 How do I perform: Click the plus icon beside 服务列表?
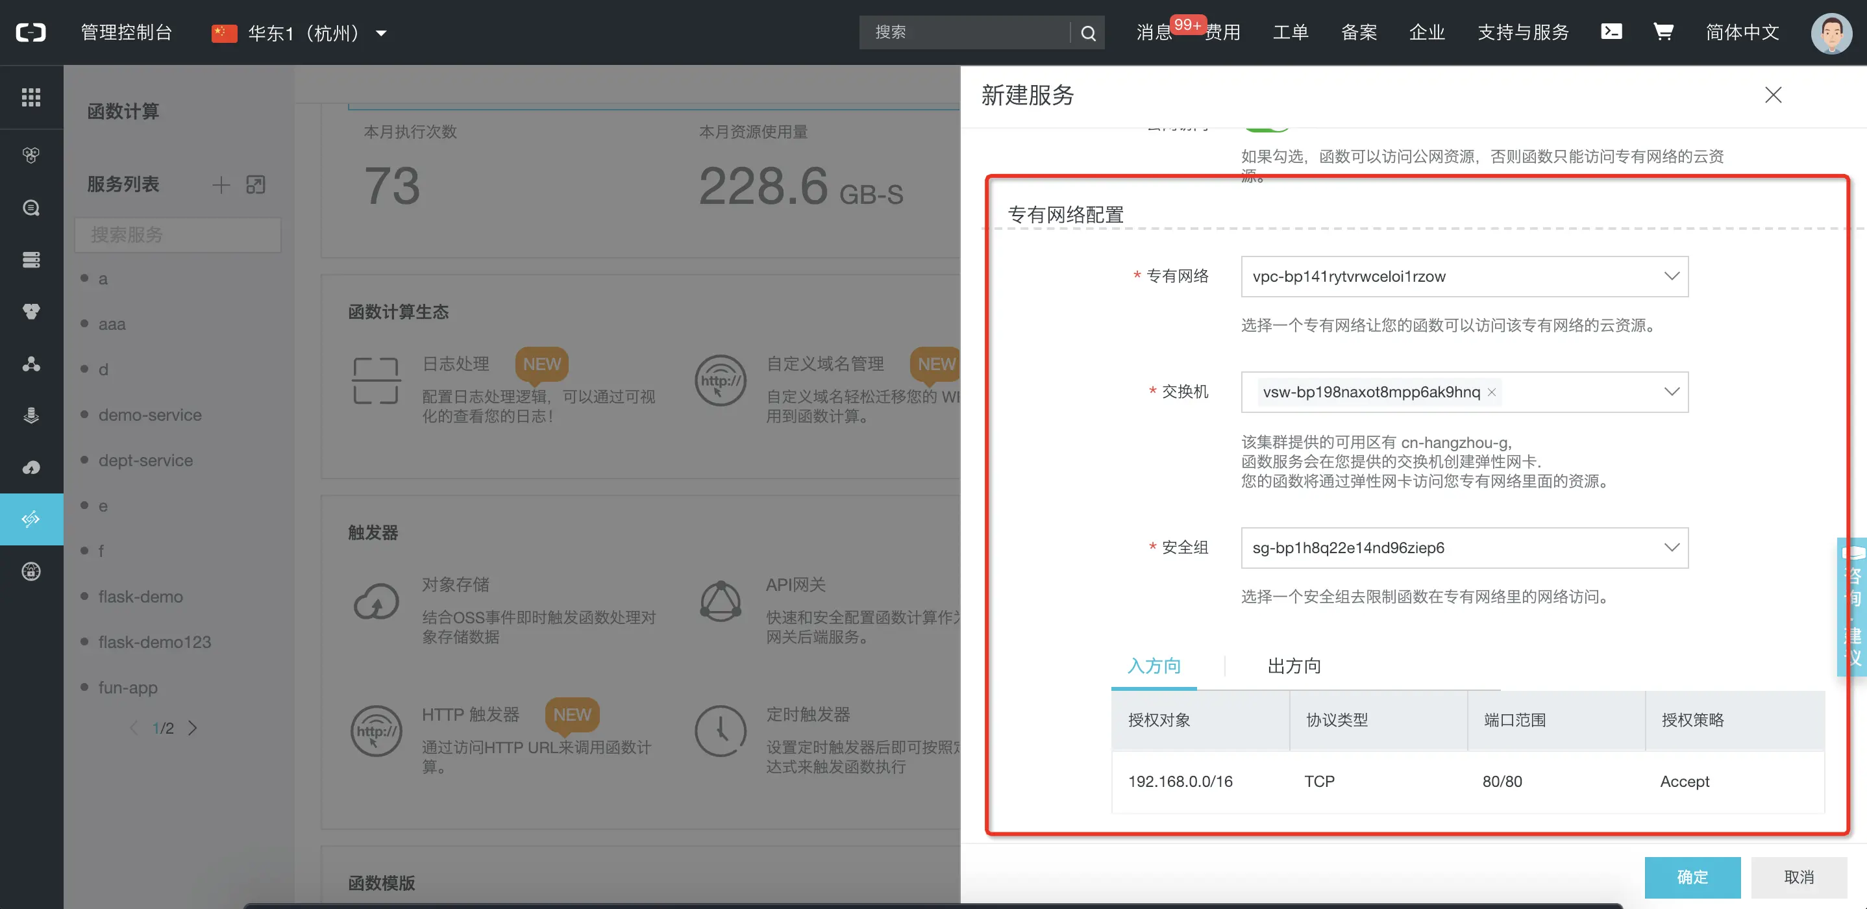click(x=220, y=185)
